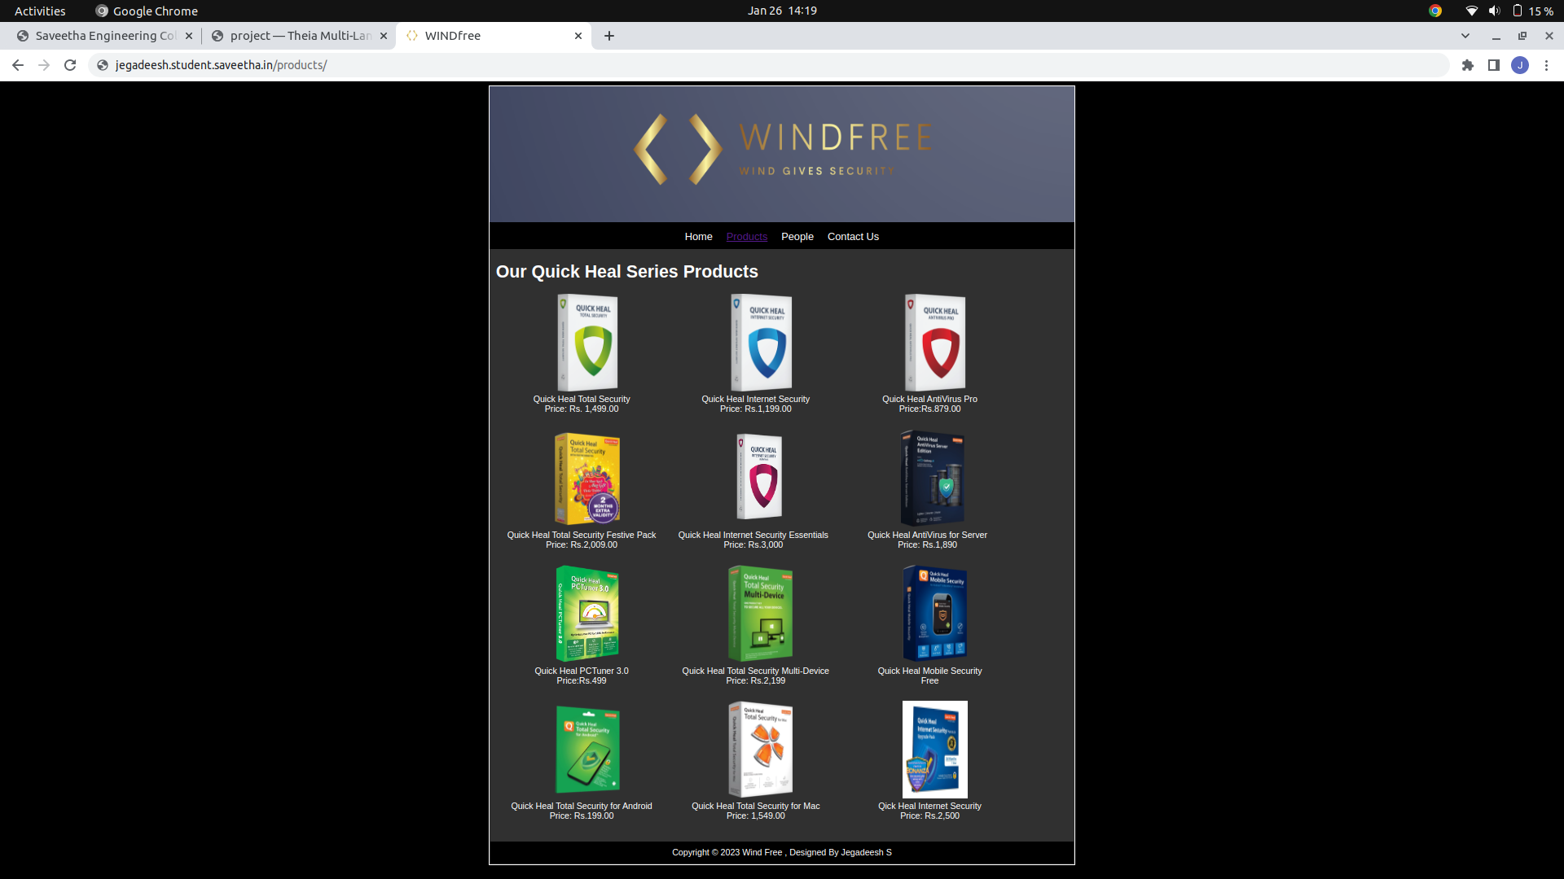The width and height of the screenshot is (1564, 879).
Task: Expand the tab search dropdown chevron
Action: coord(1465,36)
